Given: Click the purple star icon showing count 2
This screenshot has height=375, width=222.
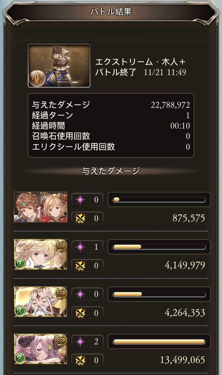Looking at the screenshot, I should point(80,342).
